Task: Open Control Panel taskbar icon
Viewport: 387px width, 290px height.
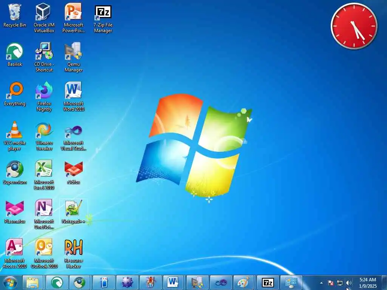Action: [x=291, y=282]
